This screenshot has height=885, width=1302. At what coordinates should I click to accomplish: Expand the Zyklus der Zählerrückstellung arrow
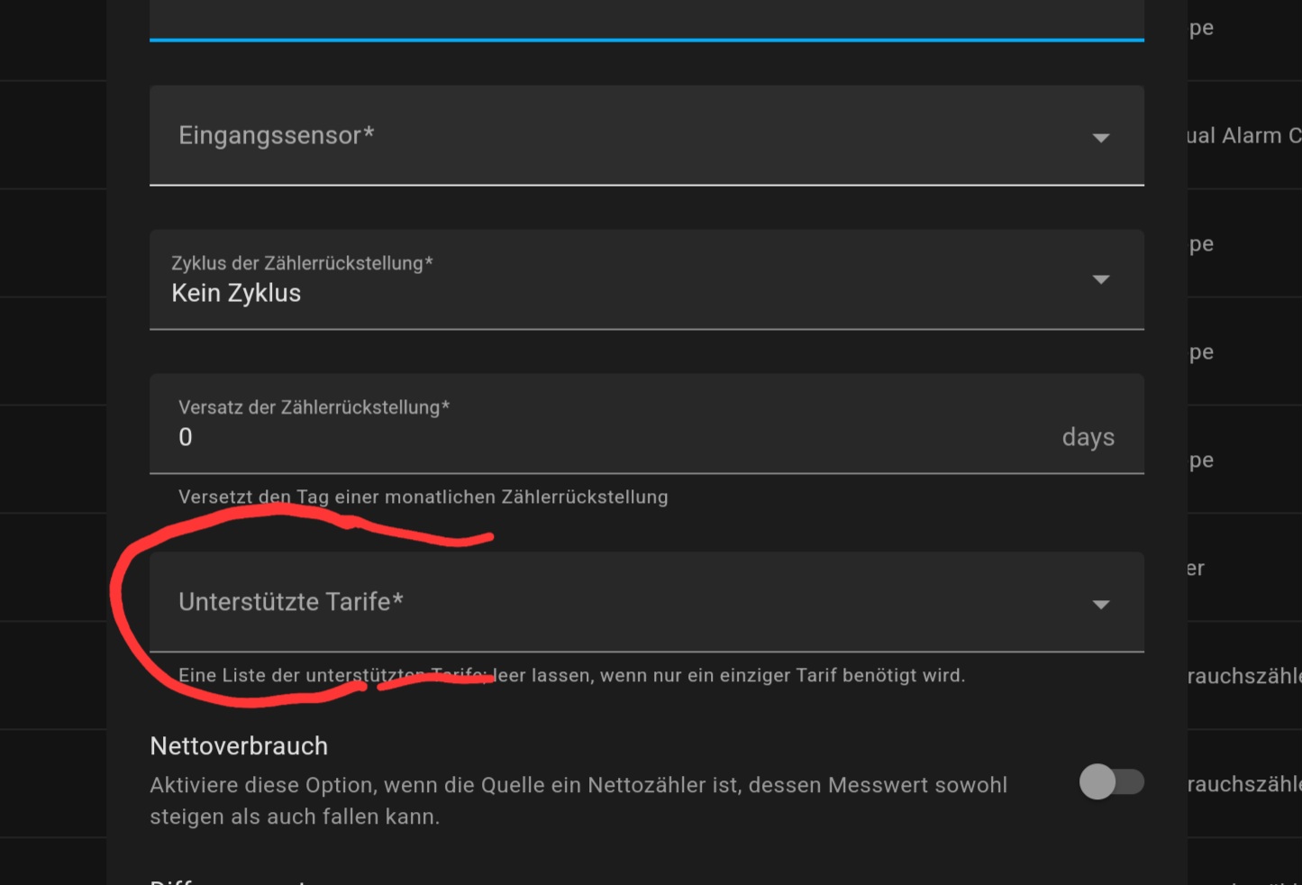[1100, 279]
